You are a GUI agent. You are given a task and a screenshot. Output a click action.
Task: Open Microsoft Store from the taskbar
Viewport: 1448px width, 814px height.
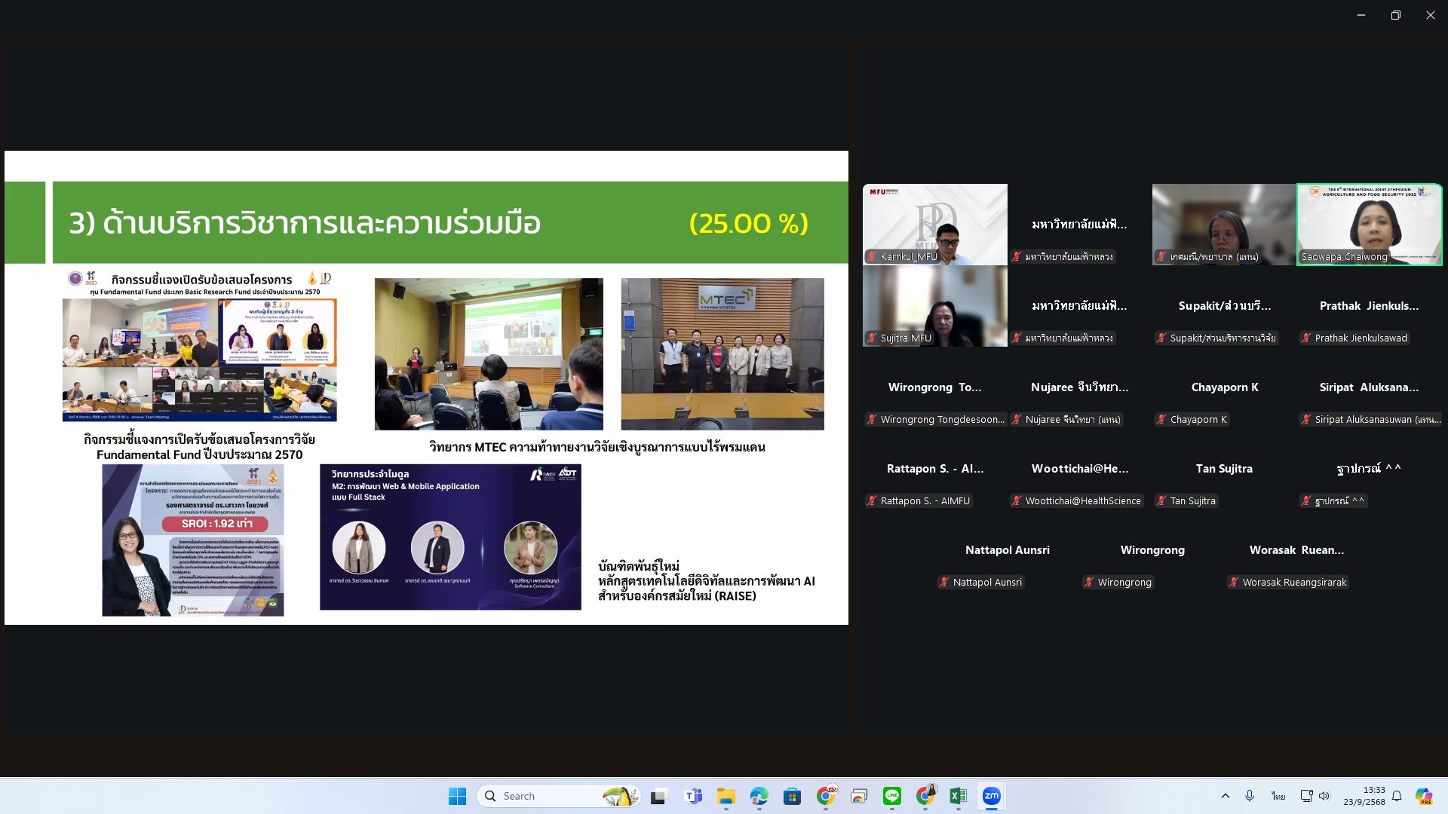792,796
